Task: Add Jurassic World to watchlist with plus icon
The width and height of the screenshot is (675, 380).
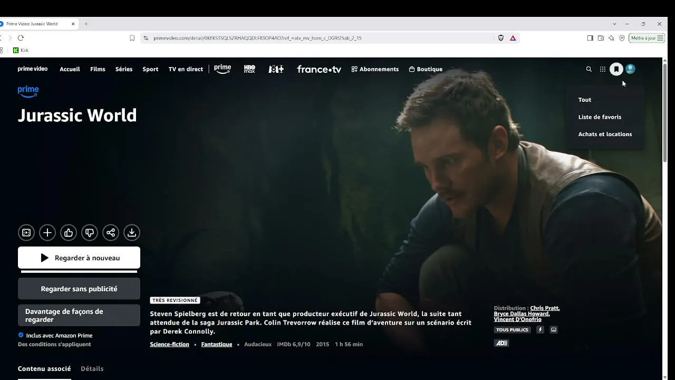Action: point(47,233)
